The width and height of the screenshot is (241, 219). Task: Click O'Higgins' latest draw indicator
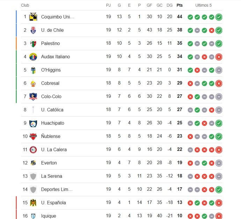[219, 70]
